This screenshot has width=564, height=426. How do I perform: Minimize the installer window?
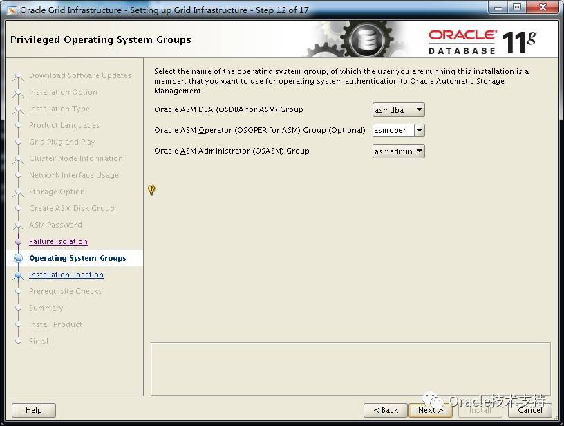pos(498,8)
